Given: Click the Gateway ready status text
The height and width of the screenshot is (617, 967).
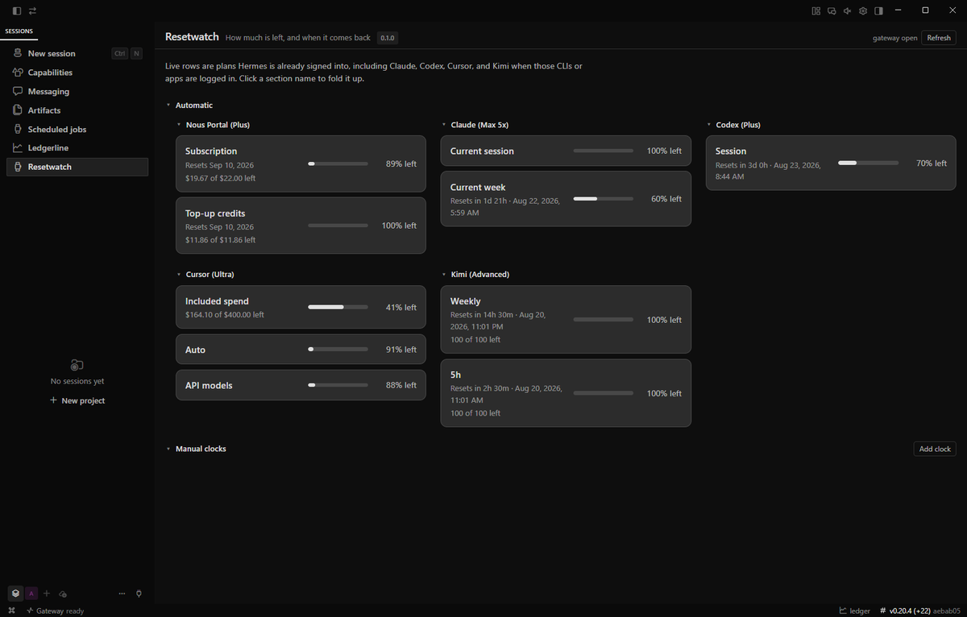Looking at the screenshot, I should [x=60, y=611].
